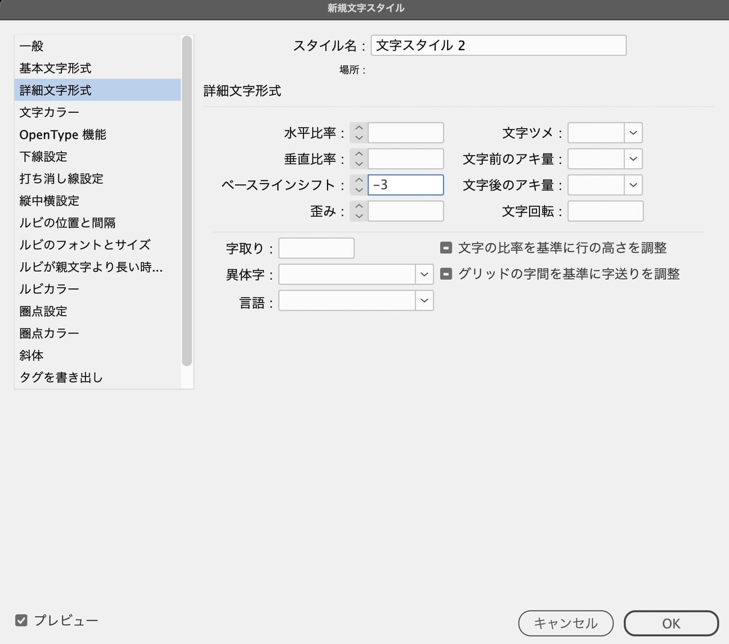This screenshot has height=644, width=729.
Task: Select the 下線設定 category
Action: point(43,157)
